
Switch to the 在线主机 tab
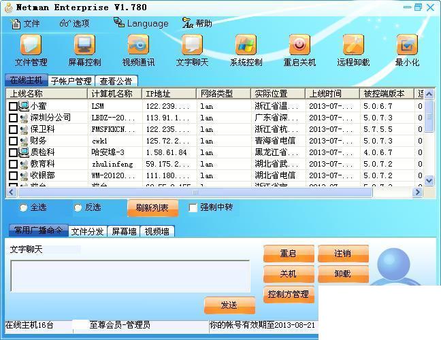coord(26,80)
